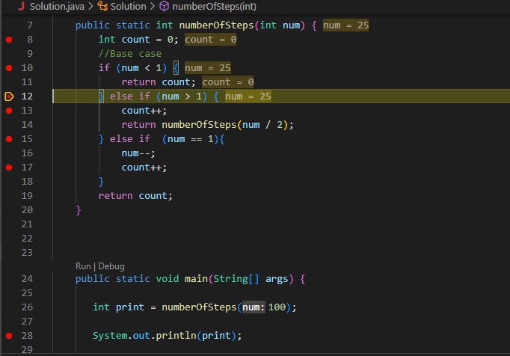
Task: Click 'count++;' on line 17
Action: coord(144,168)
